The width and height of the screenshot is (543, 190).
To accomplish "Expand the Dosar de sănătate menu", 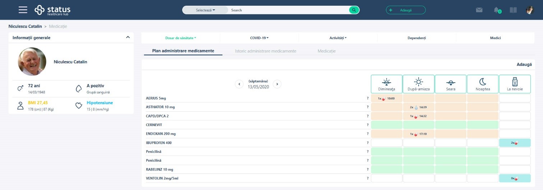I will coord(180,38).
